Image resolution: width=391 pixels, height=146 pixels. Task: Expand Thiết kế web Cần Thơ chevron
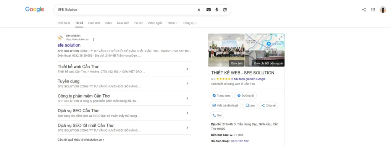coord(187,69)
